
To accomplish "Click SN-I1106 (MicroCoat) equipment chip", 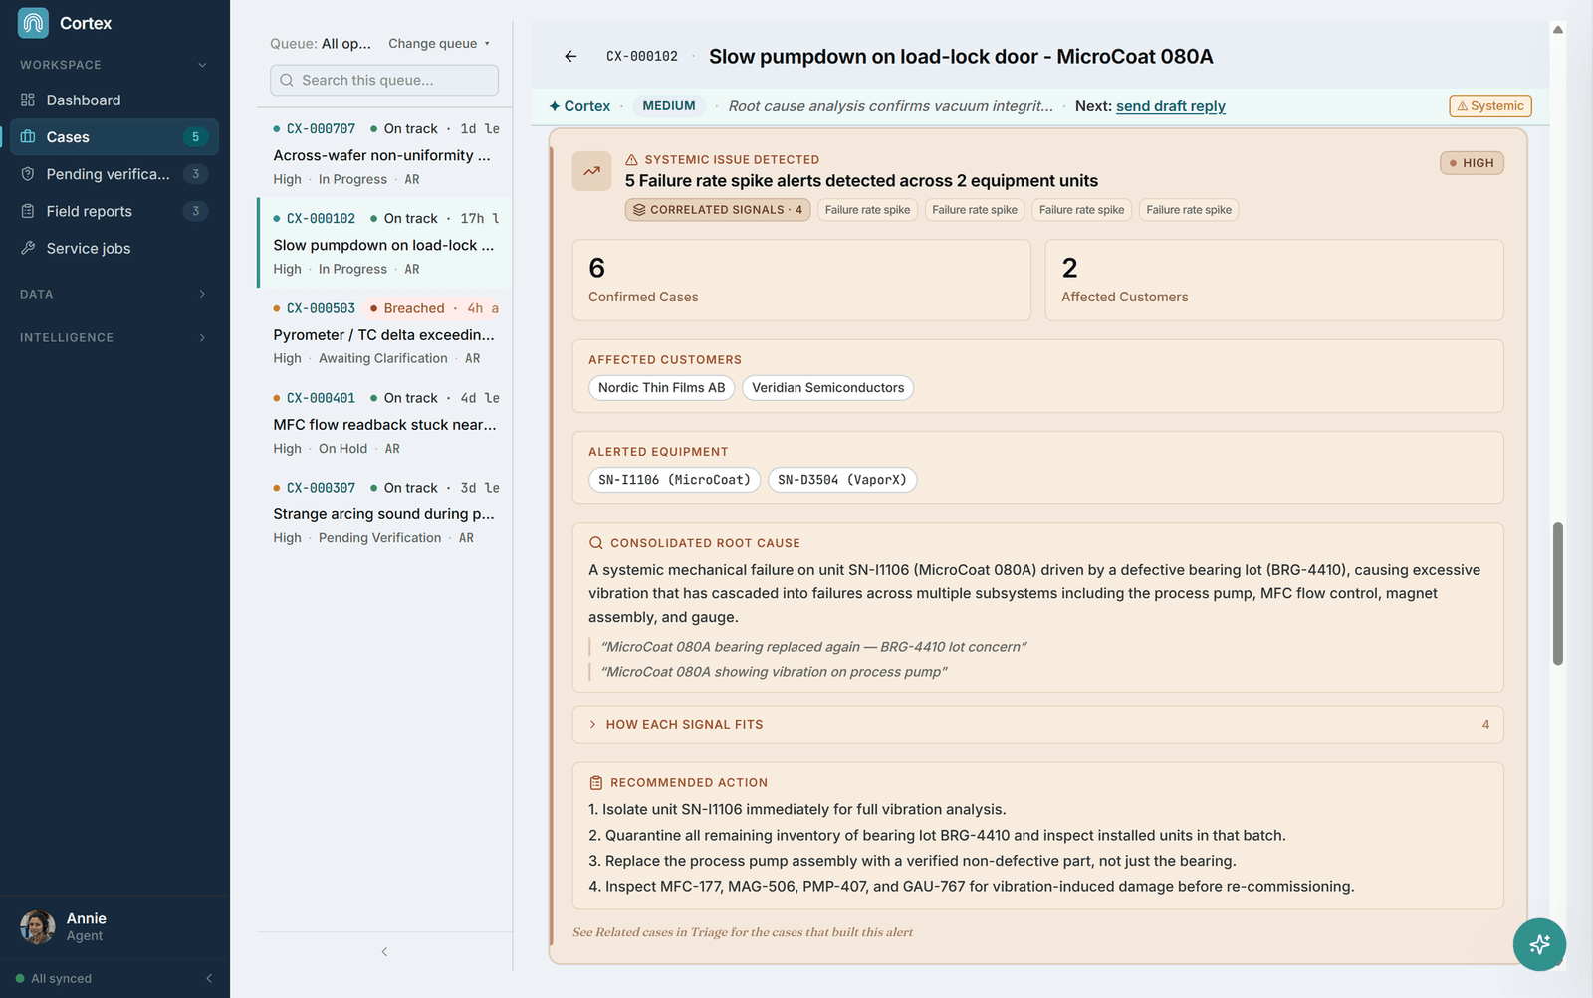I will tap(675, 480).
